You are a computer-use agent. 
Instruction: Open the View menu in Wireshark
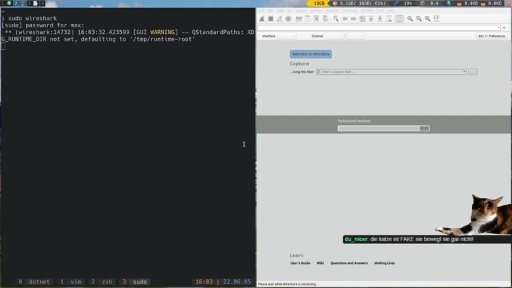tap(280, 11)
